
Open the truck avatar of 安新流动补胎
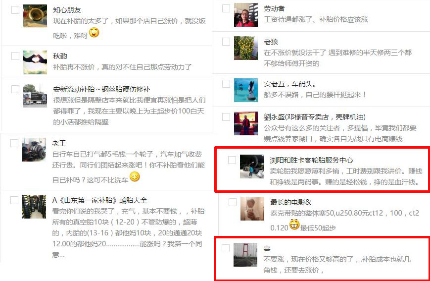(x=35, y=96)
